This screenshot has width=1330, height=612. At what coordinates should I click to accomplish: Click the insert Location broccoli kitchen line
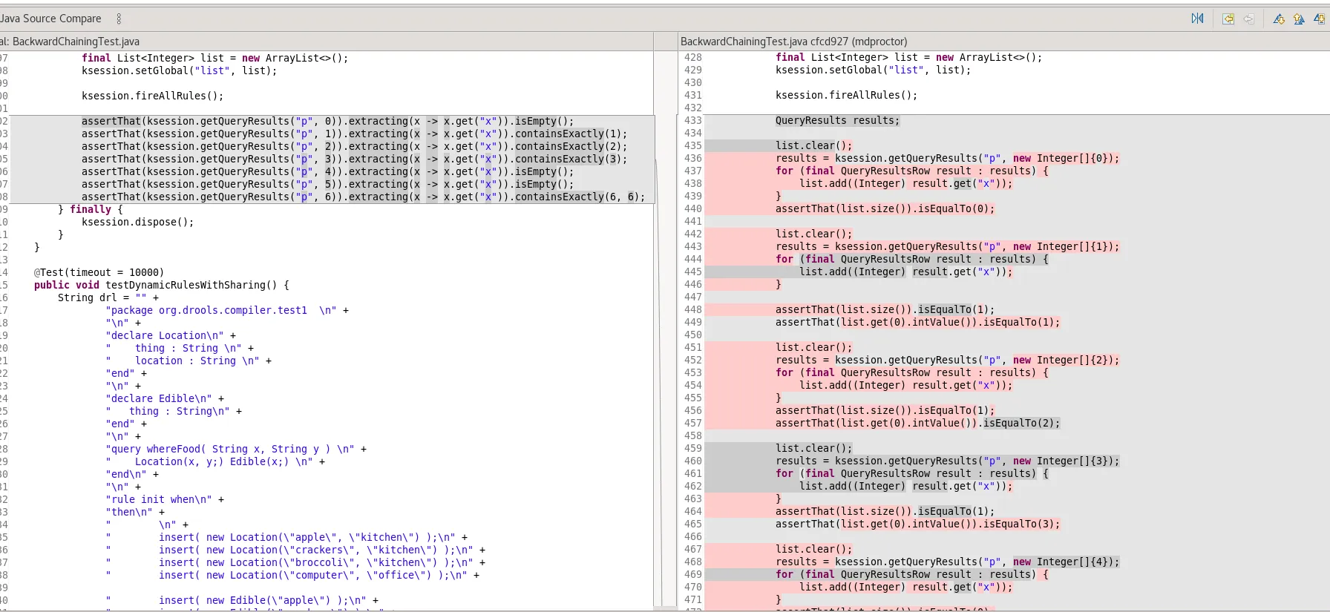295,562
